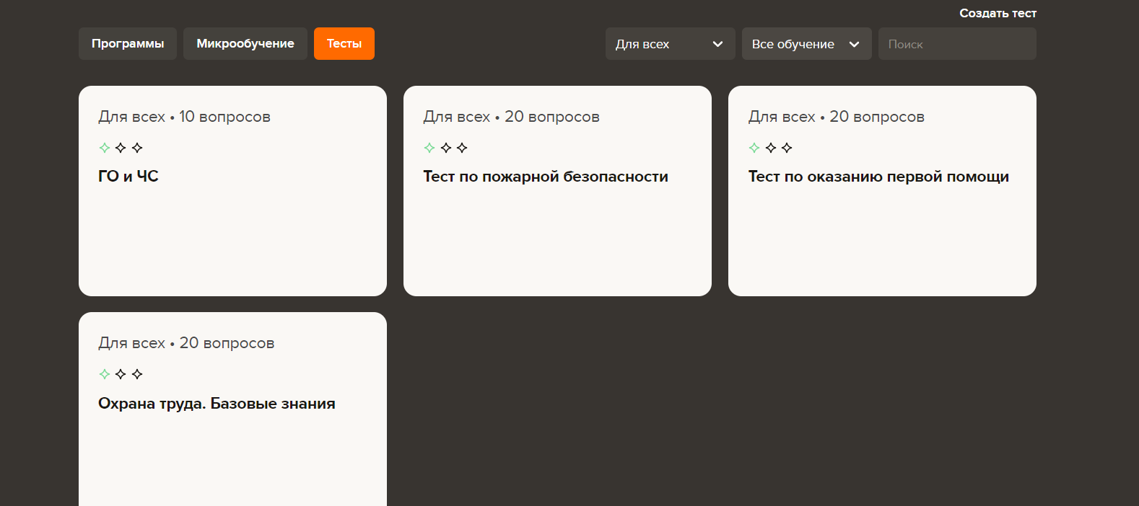Focus the Поиск search field

click(x=956, y=44)
